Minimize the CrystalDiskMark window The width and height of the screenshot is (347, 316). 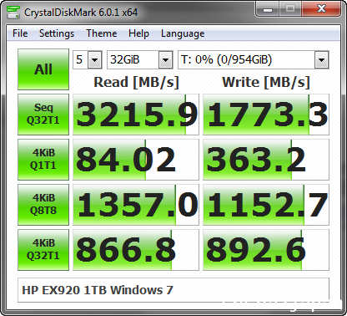pyautogui.click(x=268, y=9)
